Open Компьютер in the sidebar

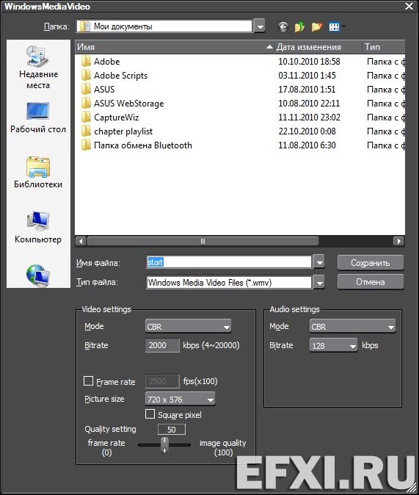[38, 228]
